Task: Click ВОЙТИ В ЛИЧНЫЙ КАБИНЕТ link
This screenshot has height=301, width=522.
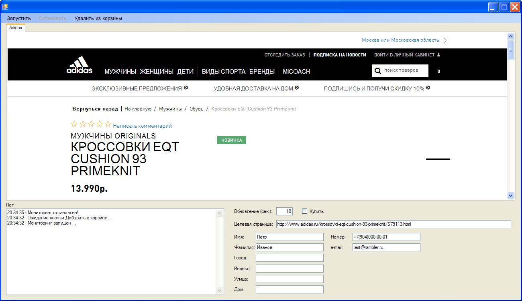Action: 404,55
